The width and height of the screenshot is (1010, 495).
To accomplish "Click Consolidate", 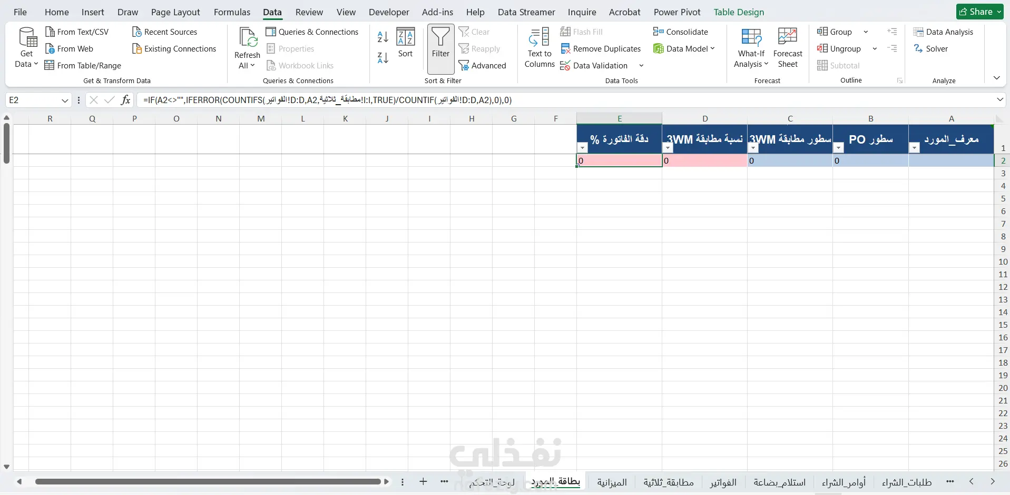I will tap(681, 32).
